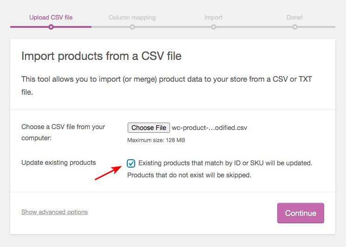Viewport: 346px width, 247px height.
Task: Click the "Existing products that match" checkbox text
Action: (225, 163)
